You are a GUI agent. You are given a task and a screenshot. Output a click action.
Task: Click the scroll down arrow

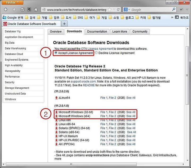pyautogui.click(x=187, y=161)
